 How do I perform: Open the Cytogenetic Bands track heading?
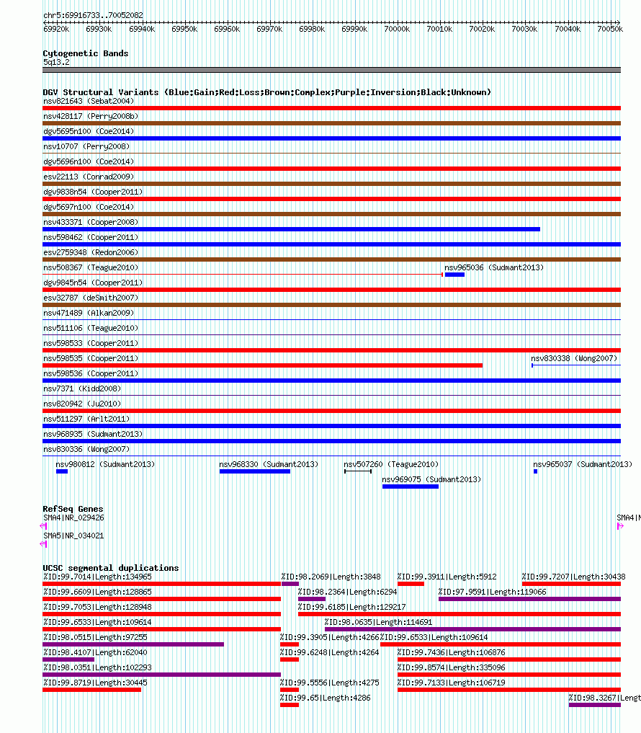86,53
